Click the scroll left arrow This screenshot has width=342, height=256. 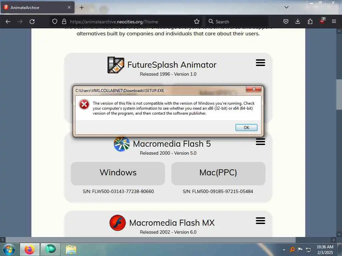3,240
